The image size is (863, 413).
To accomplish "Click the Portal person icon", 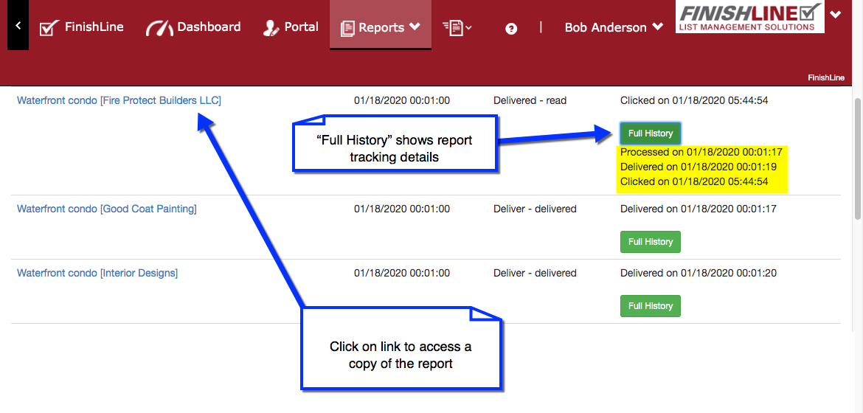I will [271, 28].
